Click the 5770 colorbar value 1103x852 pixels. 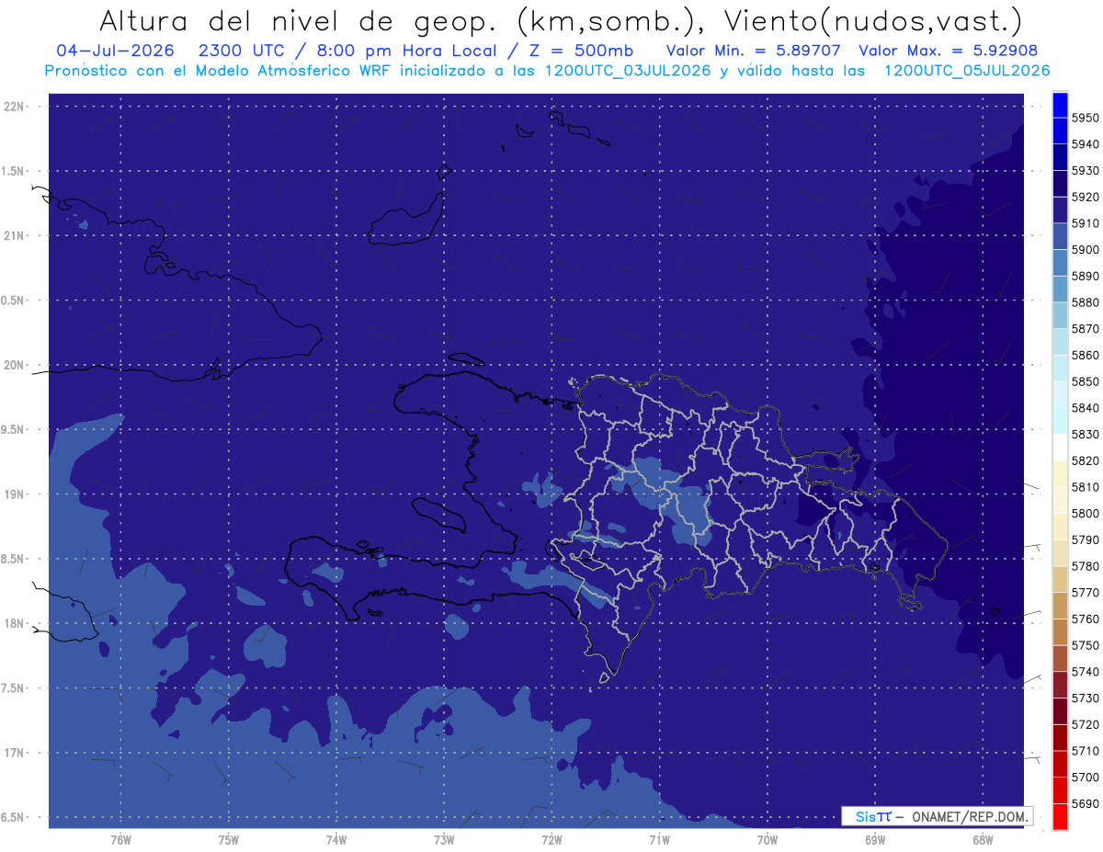point(1086,592)
